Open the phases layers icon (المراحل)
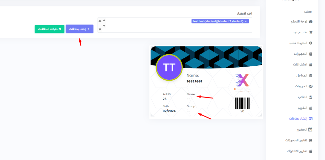Screen dimensions: 325x160 310,76
